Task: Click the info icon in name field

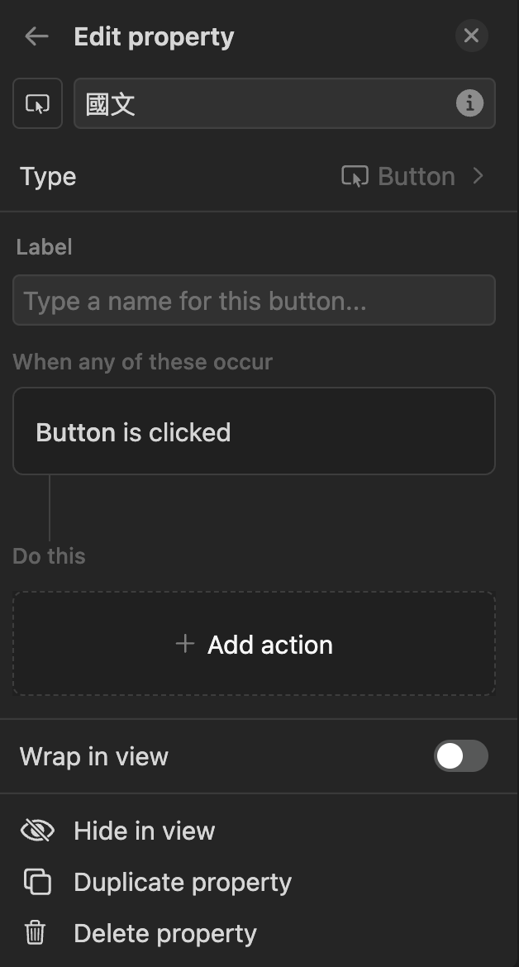Action: coord(469,103)
